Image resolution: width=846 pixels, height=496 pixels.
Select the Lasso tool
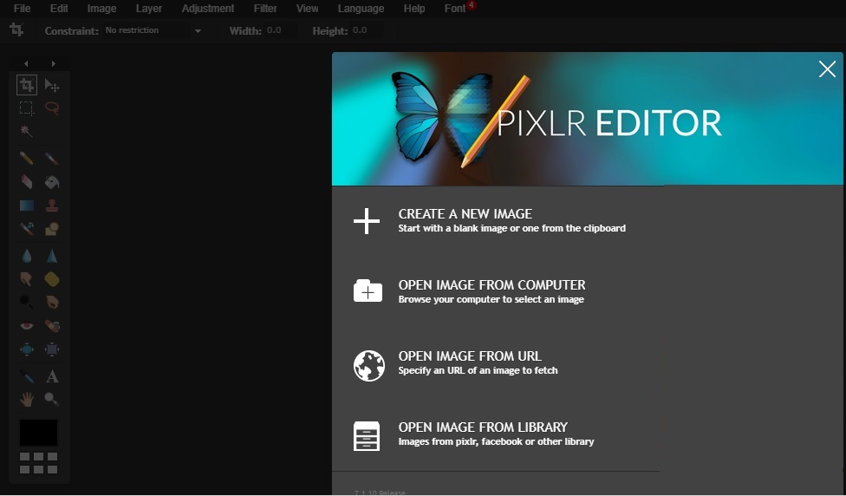click(x=52, y=108)
